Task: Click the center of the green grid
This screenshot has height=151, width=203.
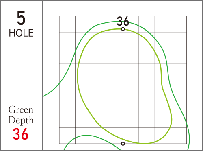Action: [123, 80]
